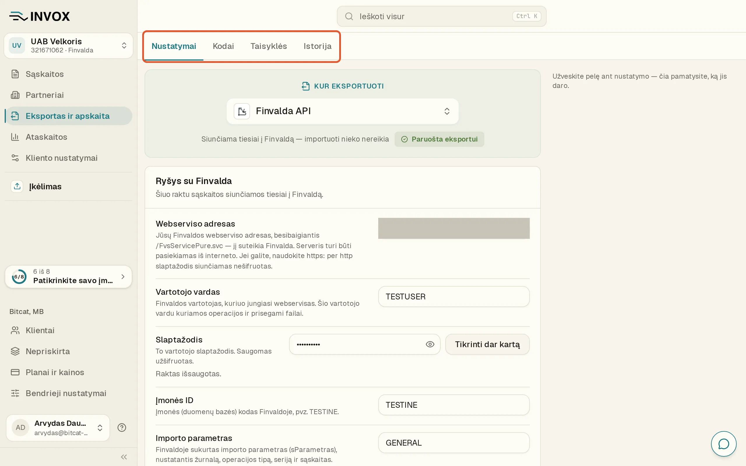746x466 pixels.
Task: Select Eksportas ir apskaita sidebar item
Action: pyautogui.click(x=68, y=116)
